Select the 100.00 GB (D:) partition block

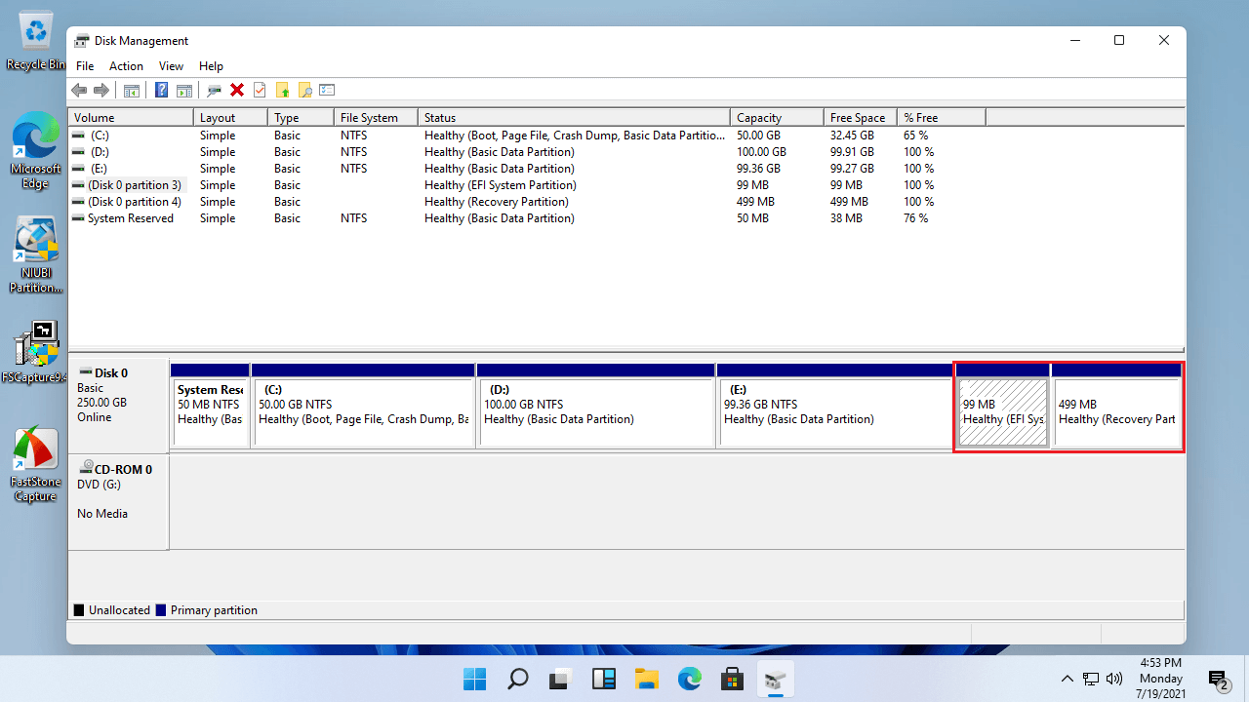coord(595,412)
